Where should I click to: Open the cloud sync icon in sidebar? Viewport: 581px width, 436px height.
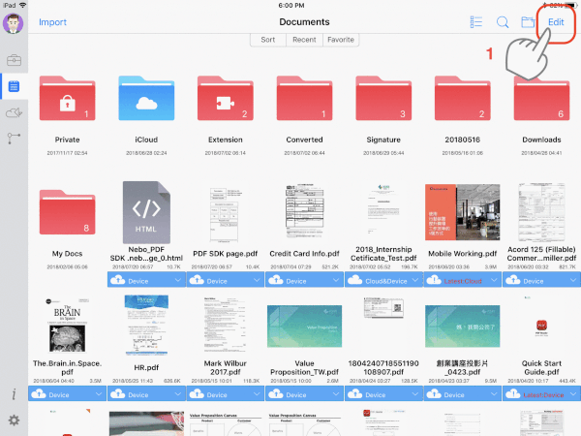coord(14,112)
